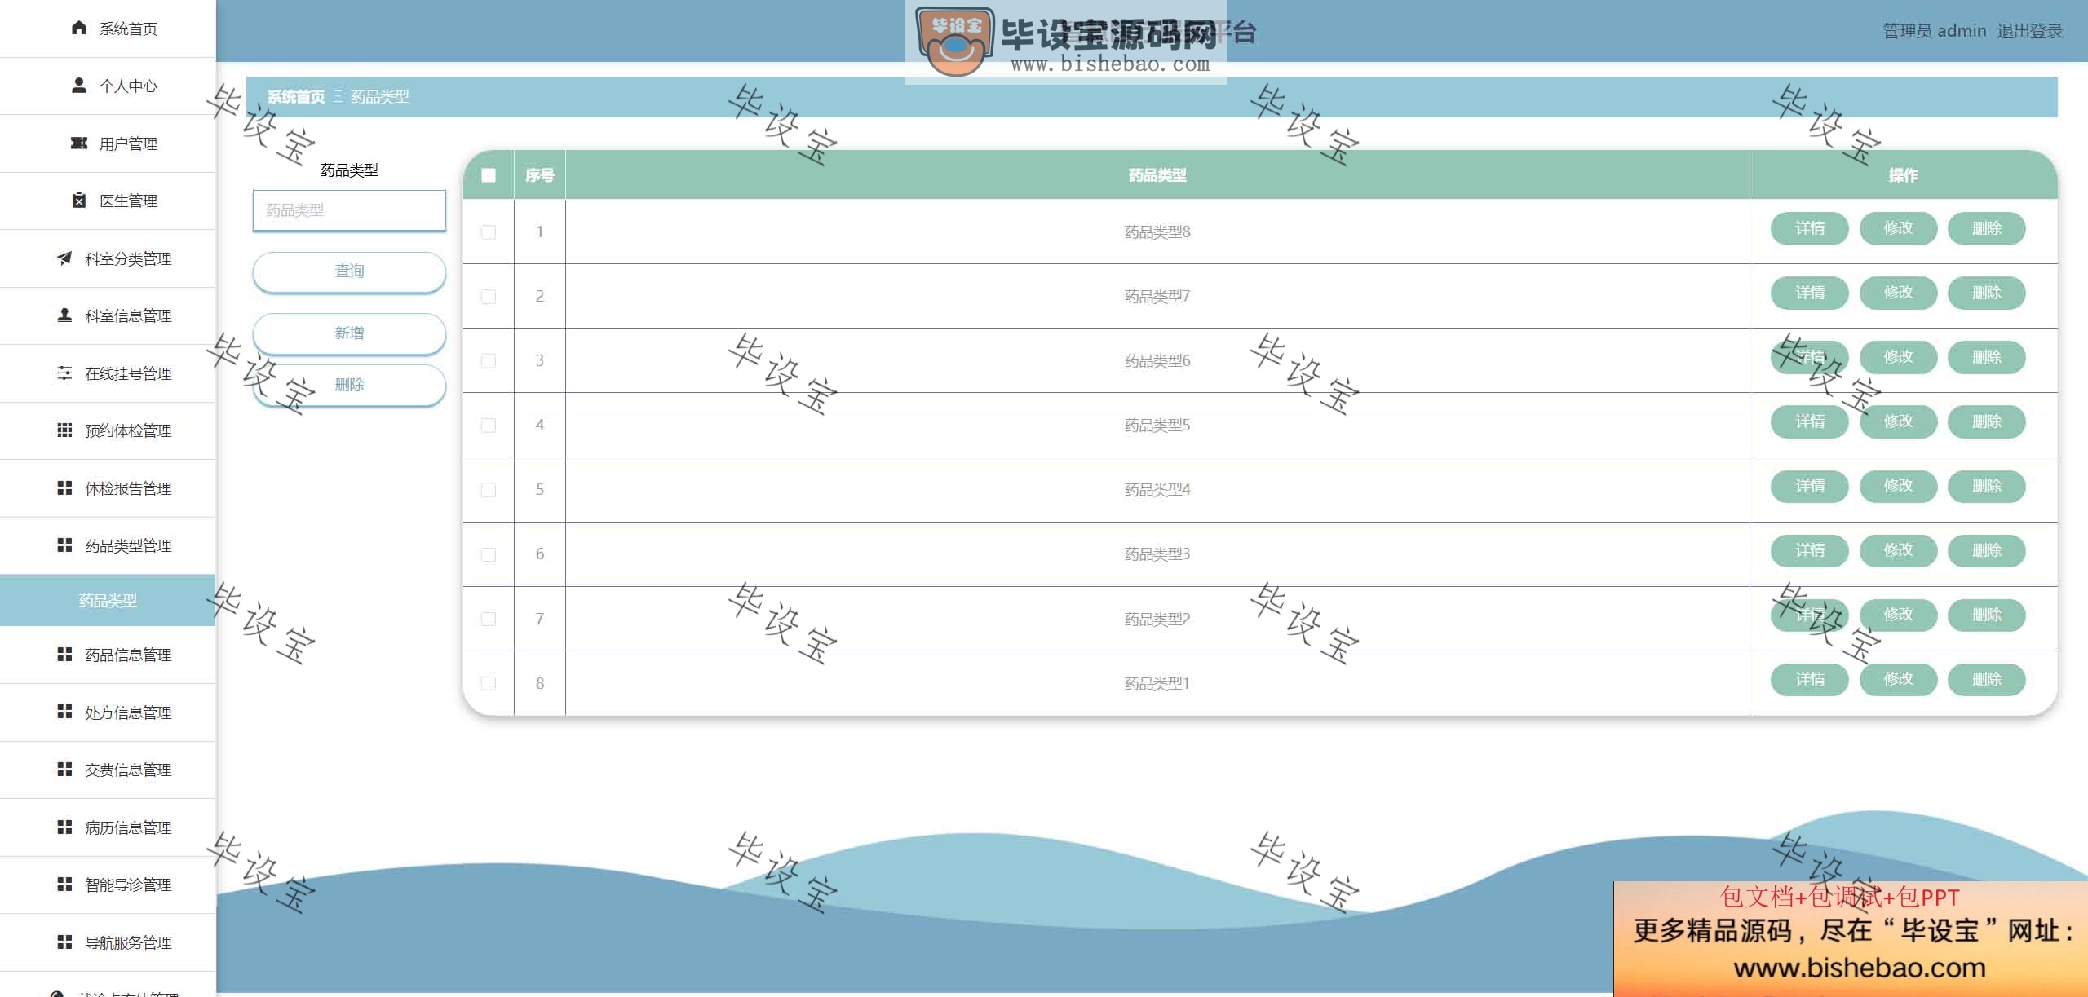Click the sliders icon beside 在线挂号管理

[64, 373]
